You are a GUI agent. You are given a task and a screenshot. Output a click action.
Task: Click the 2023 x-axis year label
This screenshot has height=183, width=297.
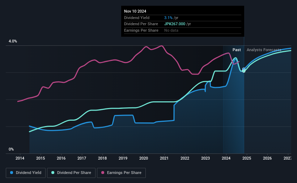point(205,158)
